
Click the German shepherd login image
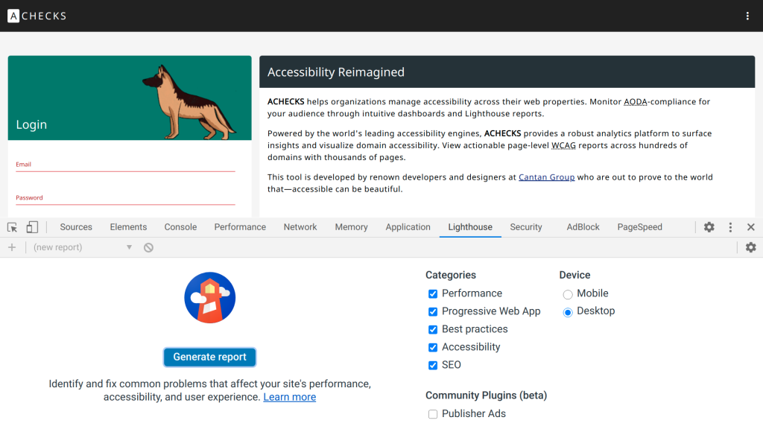coord(189,101)
